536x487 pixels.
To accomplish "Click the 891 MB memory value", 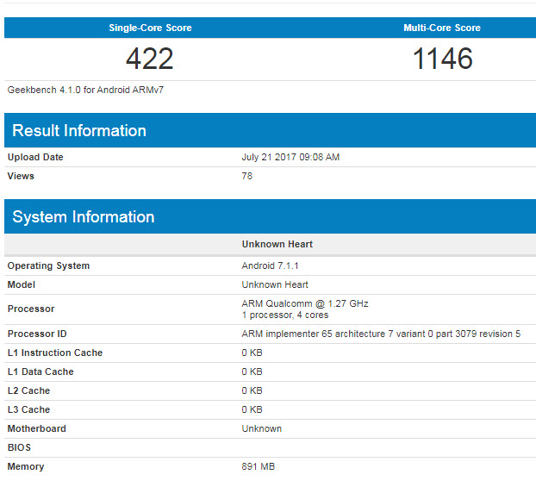I will tap(259, 466).
